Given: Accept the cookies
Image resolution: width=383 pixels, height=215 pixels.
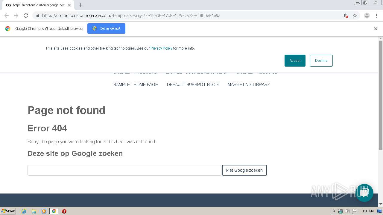Looking at the screenshot, I should coord(295,61).
